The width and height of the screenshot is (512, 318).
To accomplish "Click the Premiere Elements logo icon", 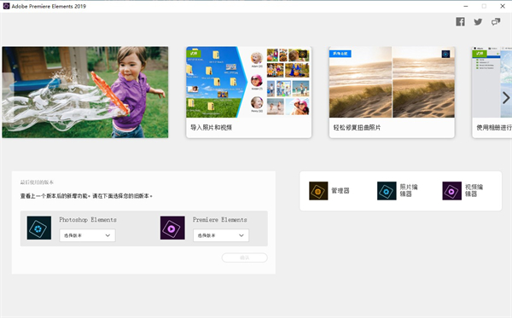I will pos(172,228).
